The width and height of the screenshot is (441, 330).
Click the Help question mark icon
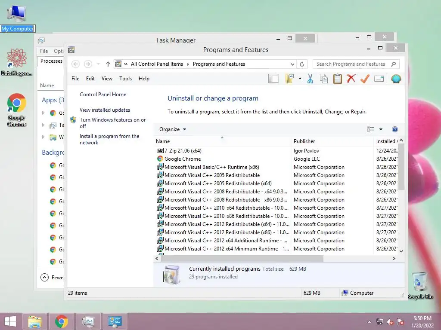click(x=395, y=129)
